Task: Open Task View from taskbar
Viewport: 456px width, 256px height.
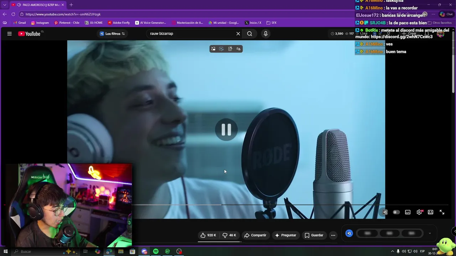Action: click(x=85, y=251)
